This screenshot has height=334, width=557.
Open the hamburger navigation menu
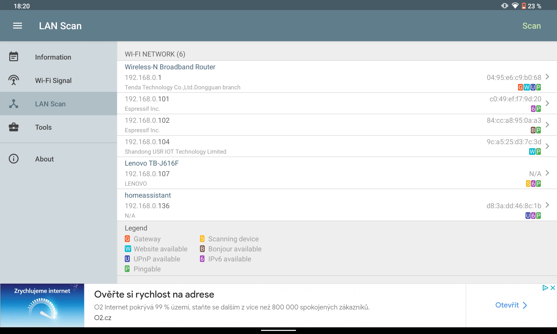point(18,26)
